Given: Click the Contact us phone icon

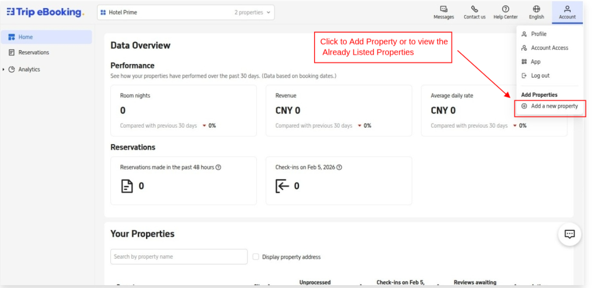Looking at the screenshot, I should 474,9.
